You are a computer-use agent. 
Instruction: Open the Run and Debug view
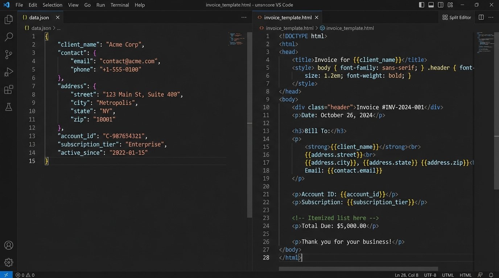tap(9, 72)
